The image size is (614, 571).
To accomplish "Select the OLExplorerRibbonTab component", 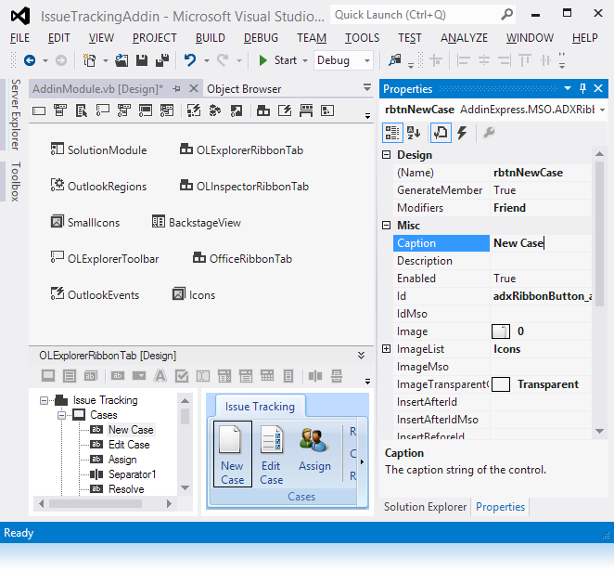I will coord(241,150).
